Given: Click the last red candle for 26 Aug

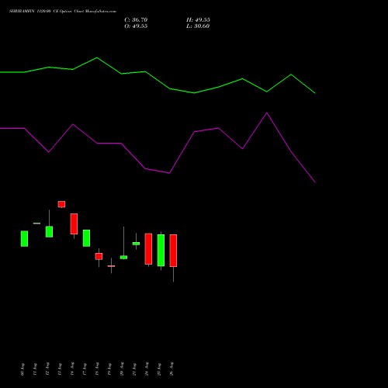Looking at the screenshot, I should [x=173, y=251].
